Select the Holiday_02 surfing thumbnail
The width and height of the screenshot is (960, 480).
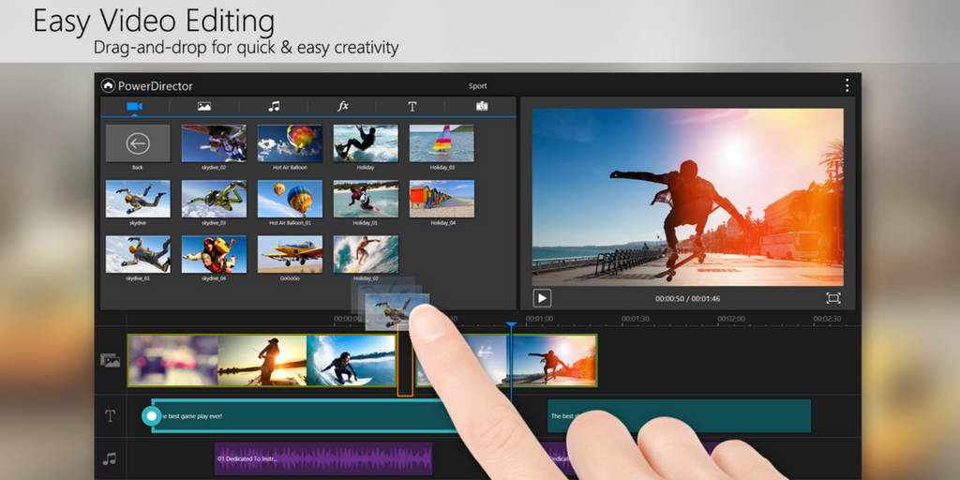point(366,255)
